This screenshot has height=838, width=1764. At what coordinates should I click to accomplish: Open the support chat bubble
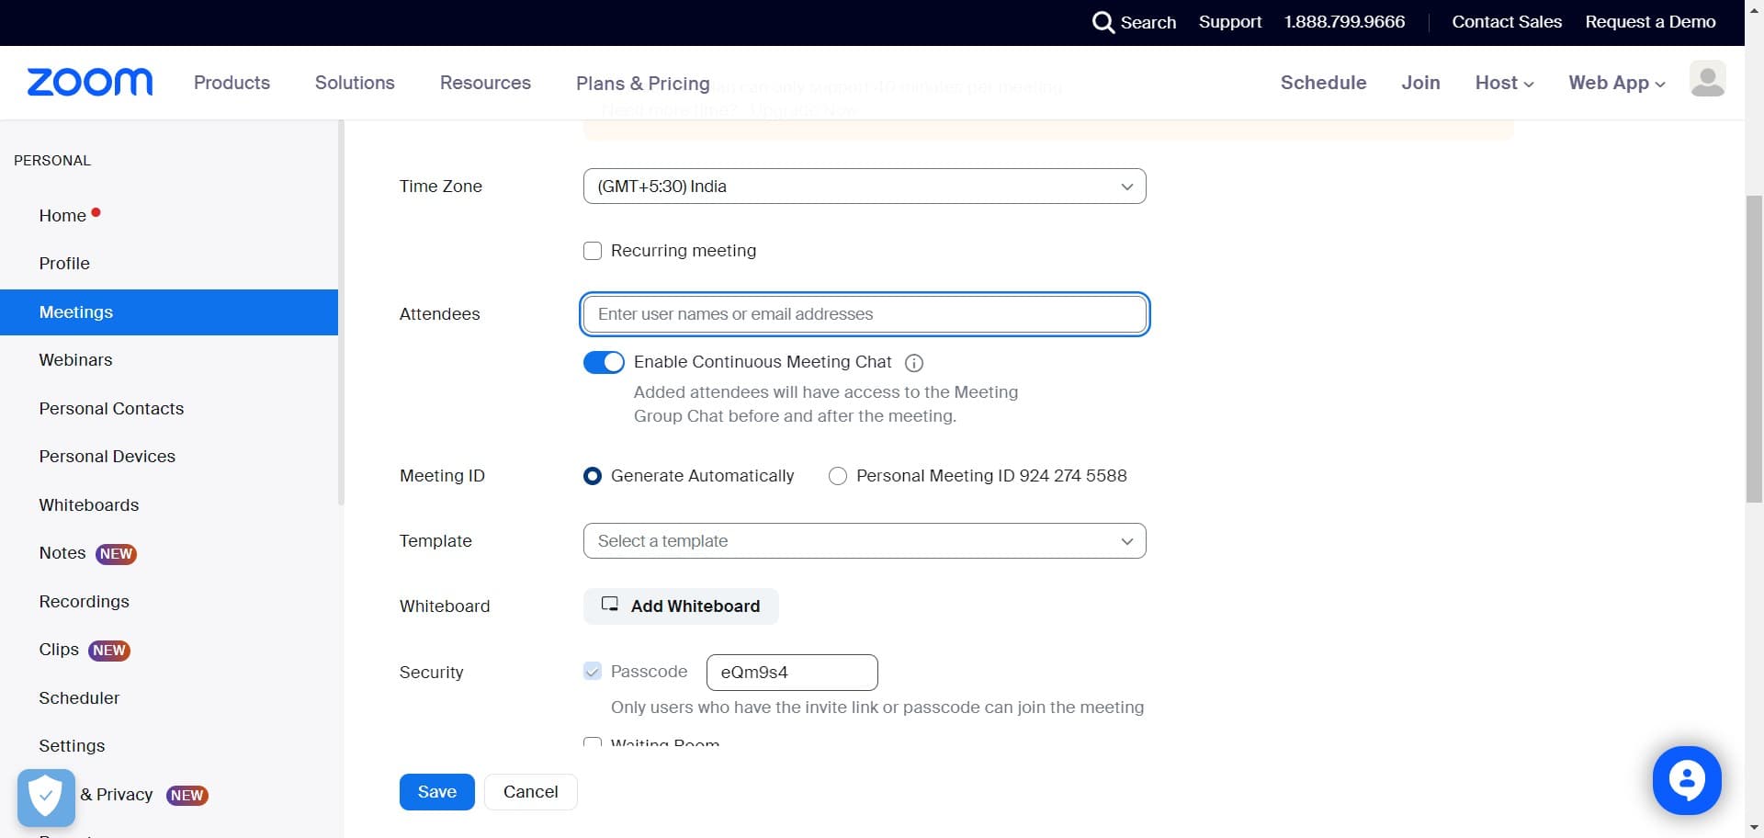1687,780
